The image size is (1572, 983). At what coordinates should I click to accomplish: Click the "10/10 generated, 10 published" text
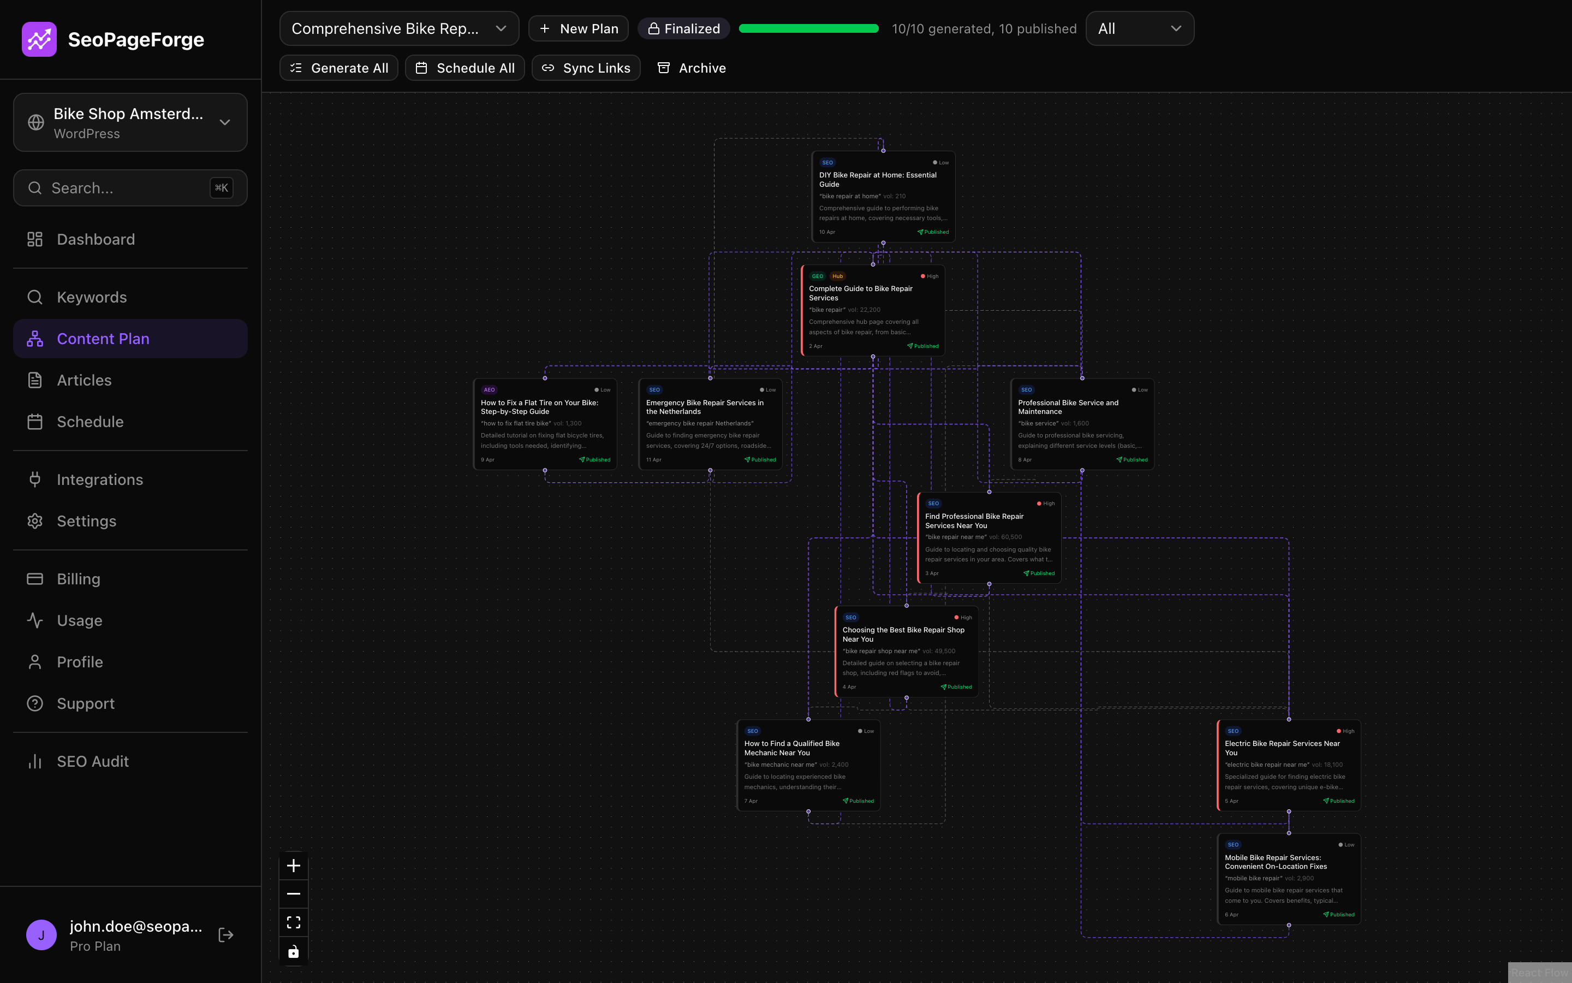pos(984,28)
